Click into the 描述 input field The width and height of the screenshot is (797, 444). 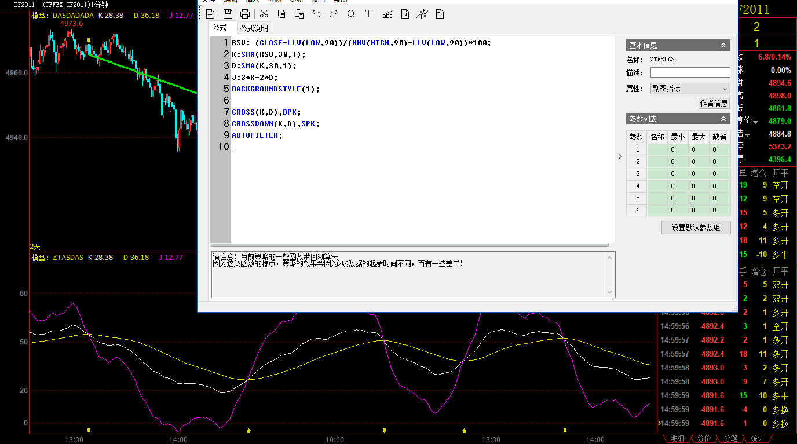[690, 72]
